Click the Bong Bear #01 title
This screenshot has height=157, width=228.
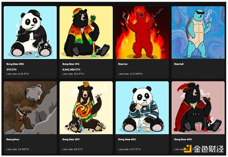(x=71, y=140)
